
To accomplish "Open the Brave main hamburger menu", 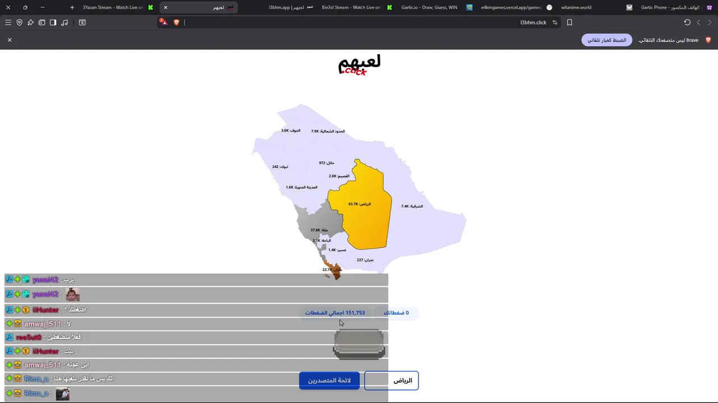I will coord(8,22).
